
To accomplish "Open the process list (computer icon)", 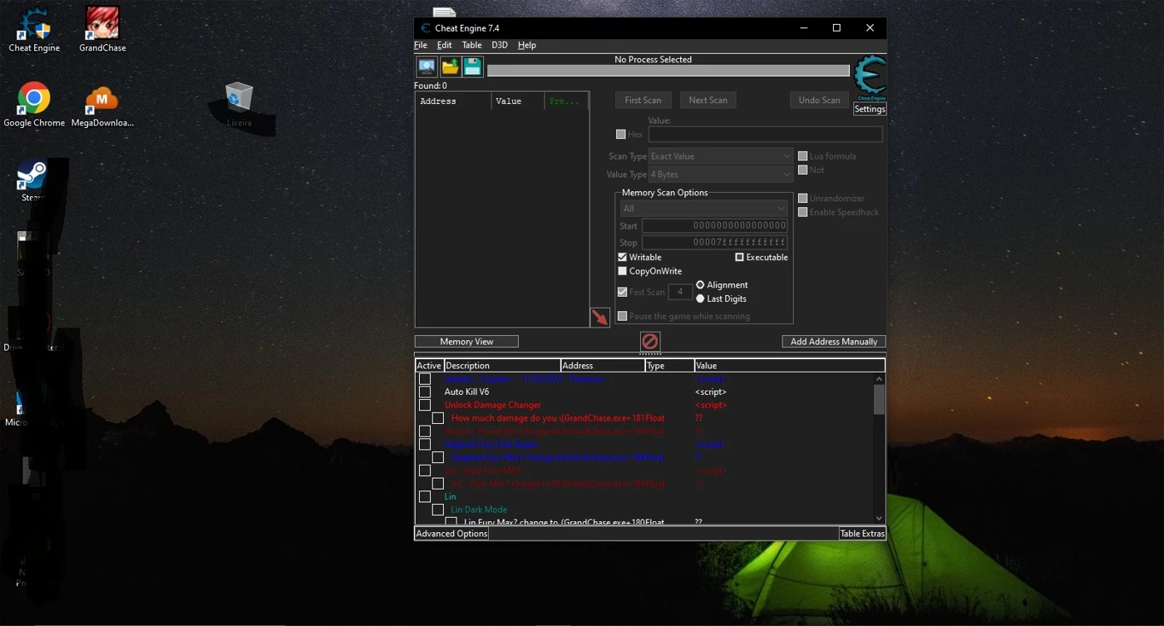I will (427, 67).
